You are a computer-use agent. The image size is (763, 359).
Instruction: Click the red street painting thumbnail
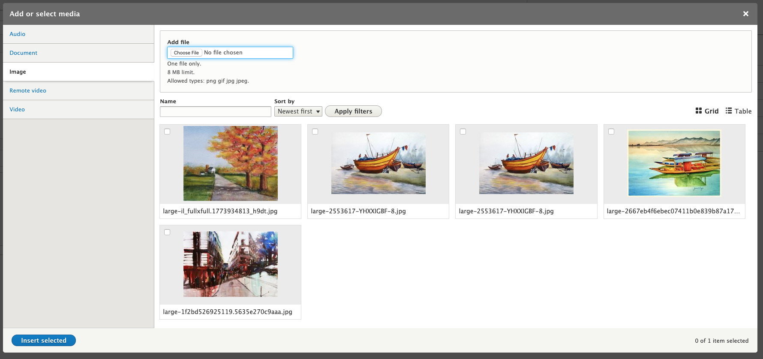(231, 264)
